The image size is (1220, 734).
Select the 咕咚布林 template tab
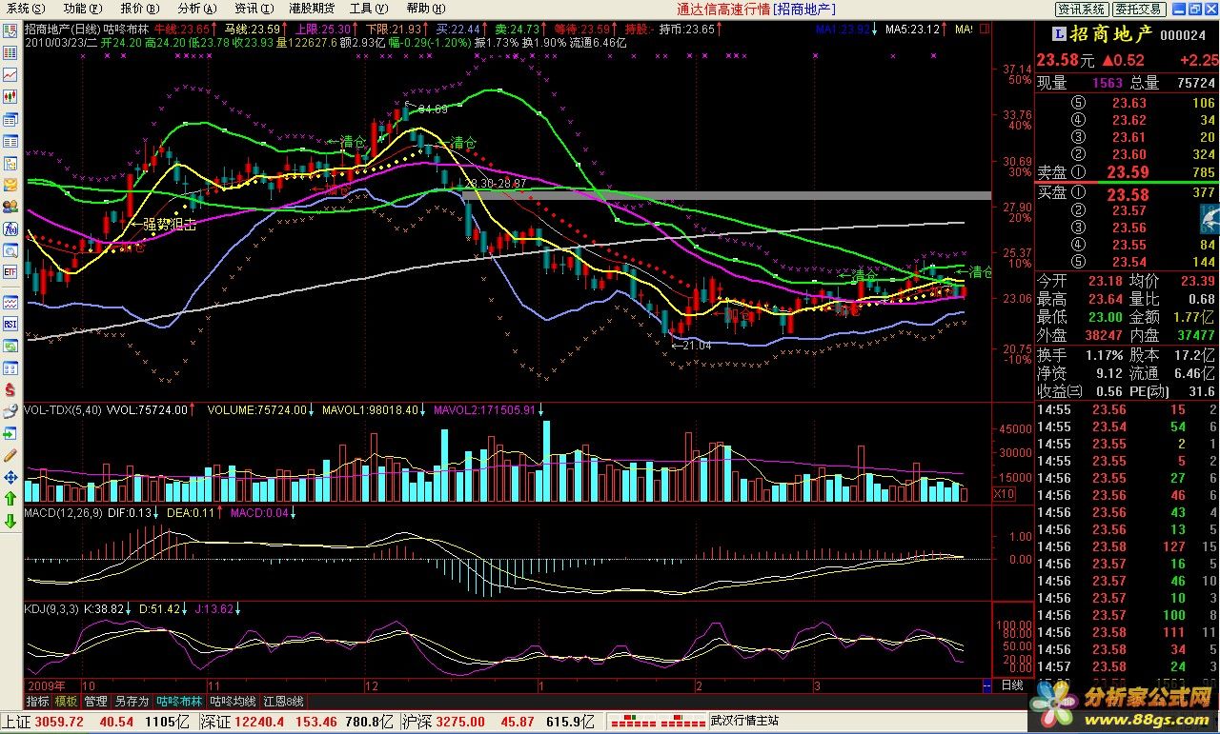click(x=179, y=701)
